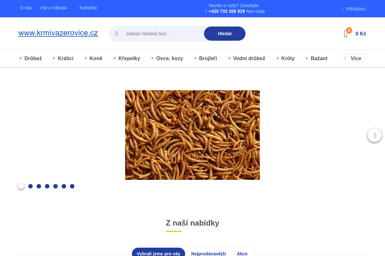Open the shopping cart icon
The width and height of the screenshot is (385, 256).
pos(346,34)
